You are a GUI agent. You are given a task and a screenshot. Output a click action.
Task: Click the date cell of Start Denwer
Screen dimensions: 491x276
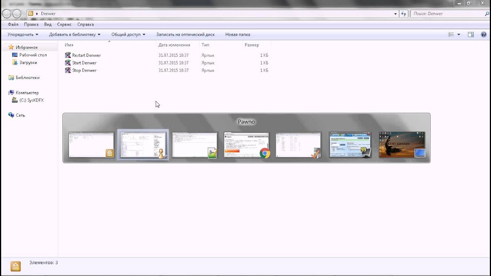[x=173, y=63]
